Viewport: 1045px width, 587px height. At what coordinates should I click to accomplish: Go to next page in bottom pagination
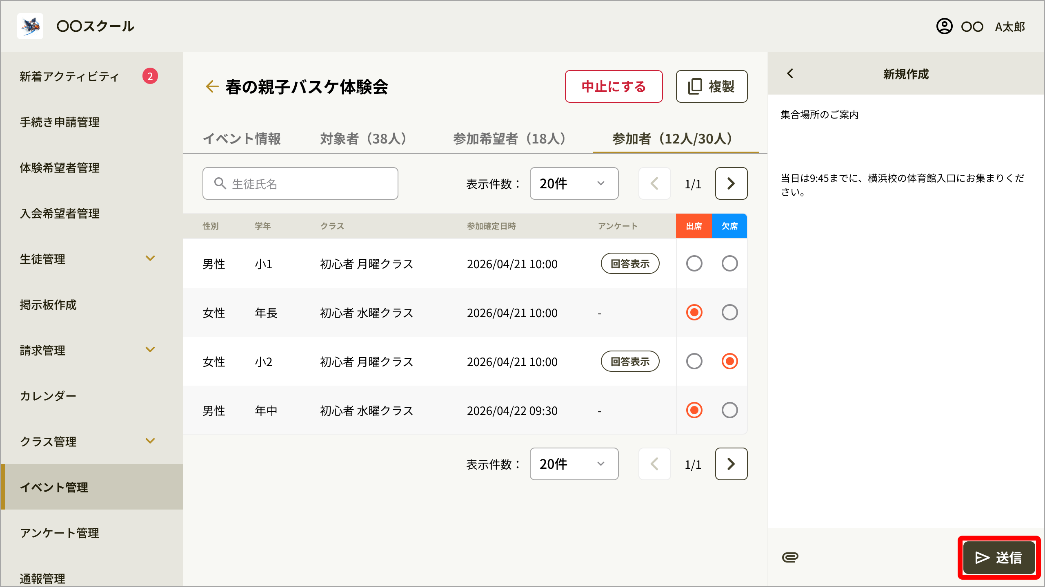click(x=731, y=464)
